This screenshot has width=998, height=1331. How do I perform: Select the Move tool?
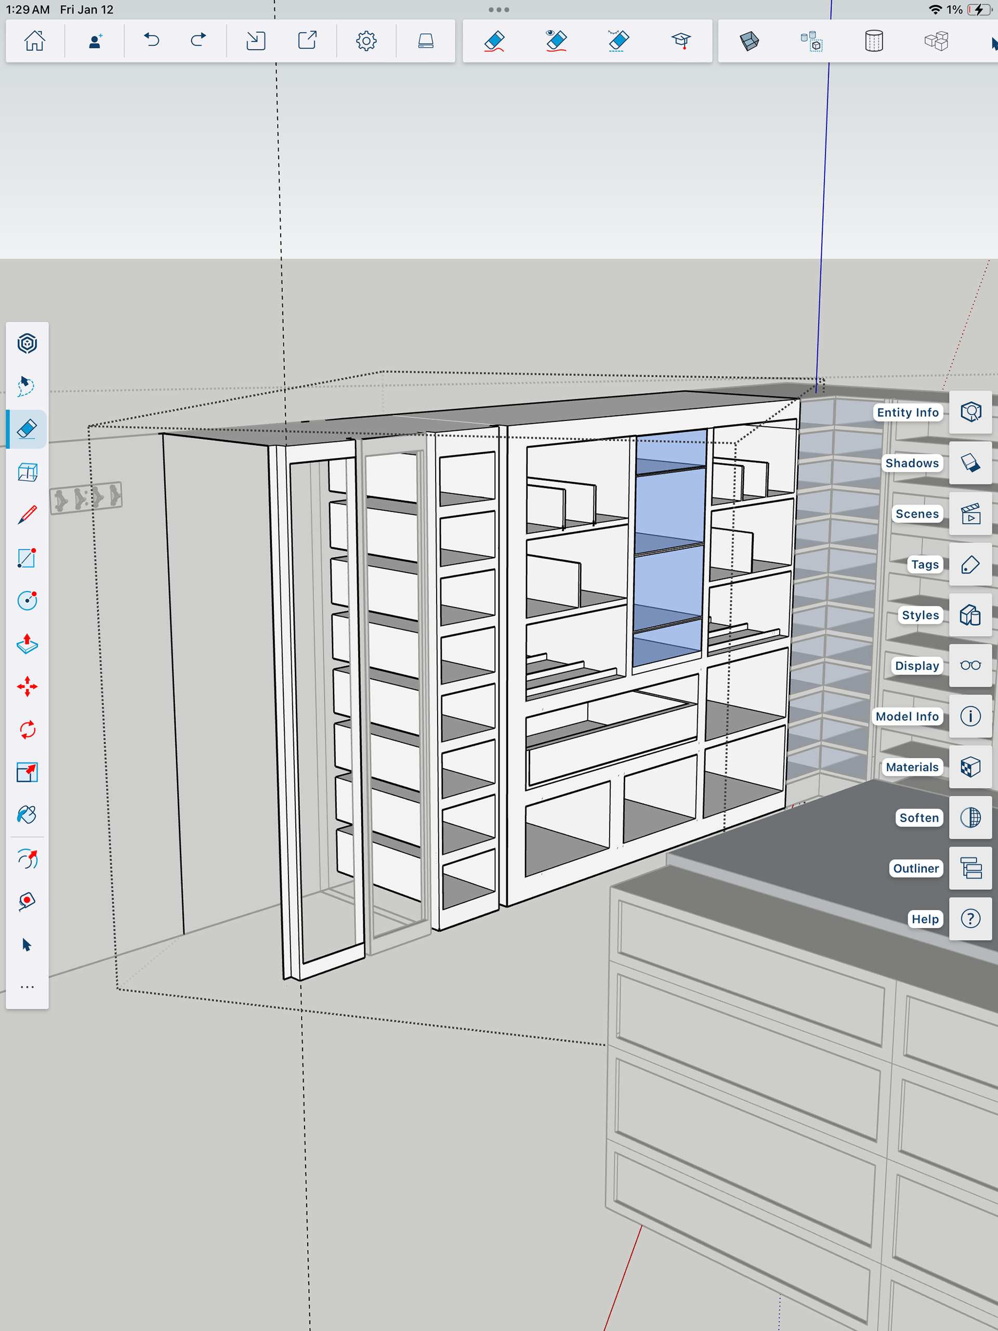click(x=27, y=687)
